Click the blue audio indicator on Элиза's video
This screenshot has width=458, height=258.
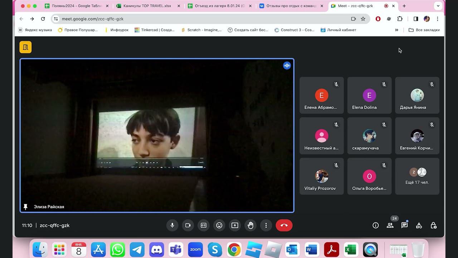pos(287,66)
